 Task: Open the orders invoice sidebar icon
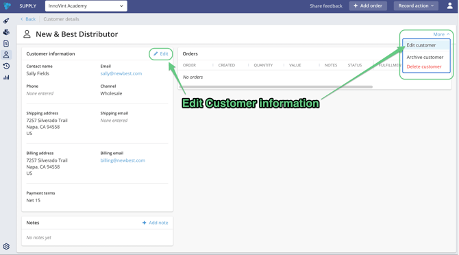(x=6, y=43)
